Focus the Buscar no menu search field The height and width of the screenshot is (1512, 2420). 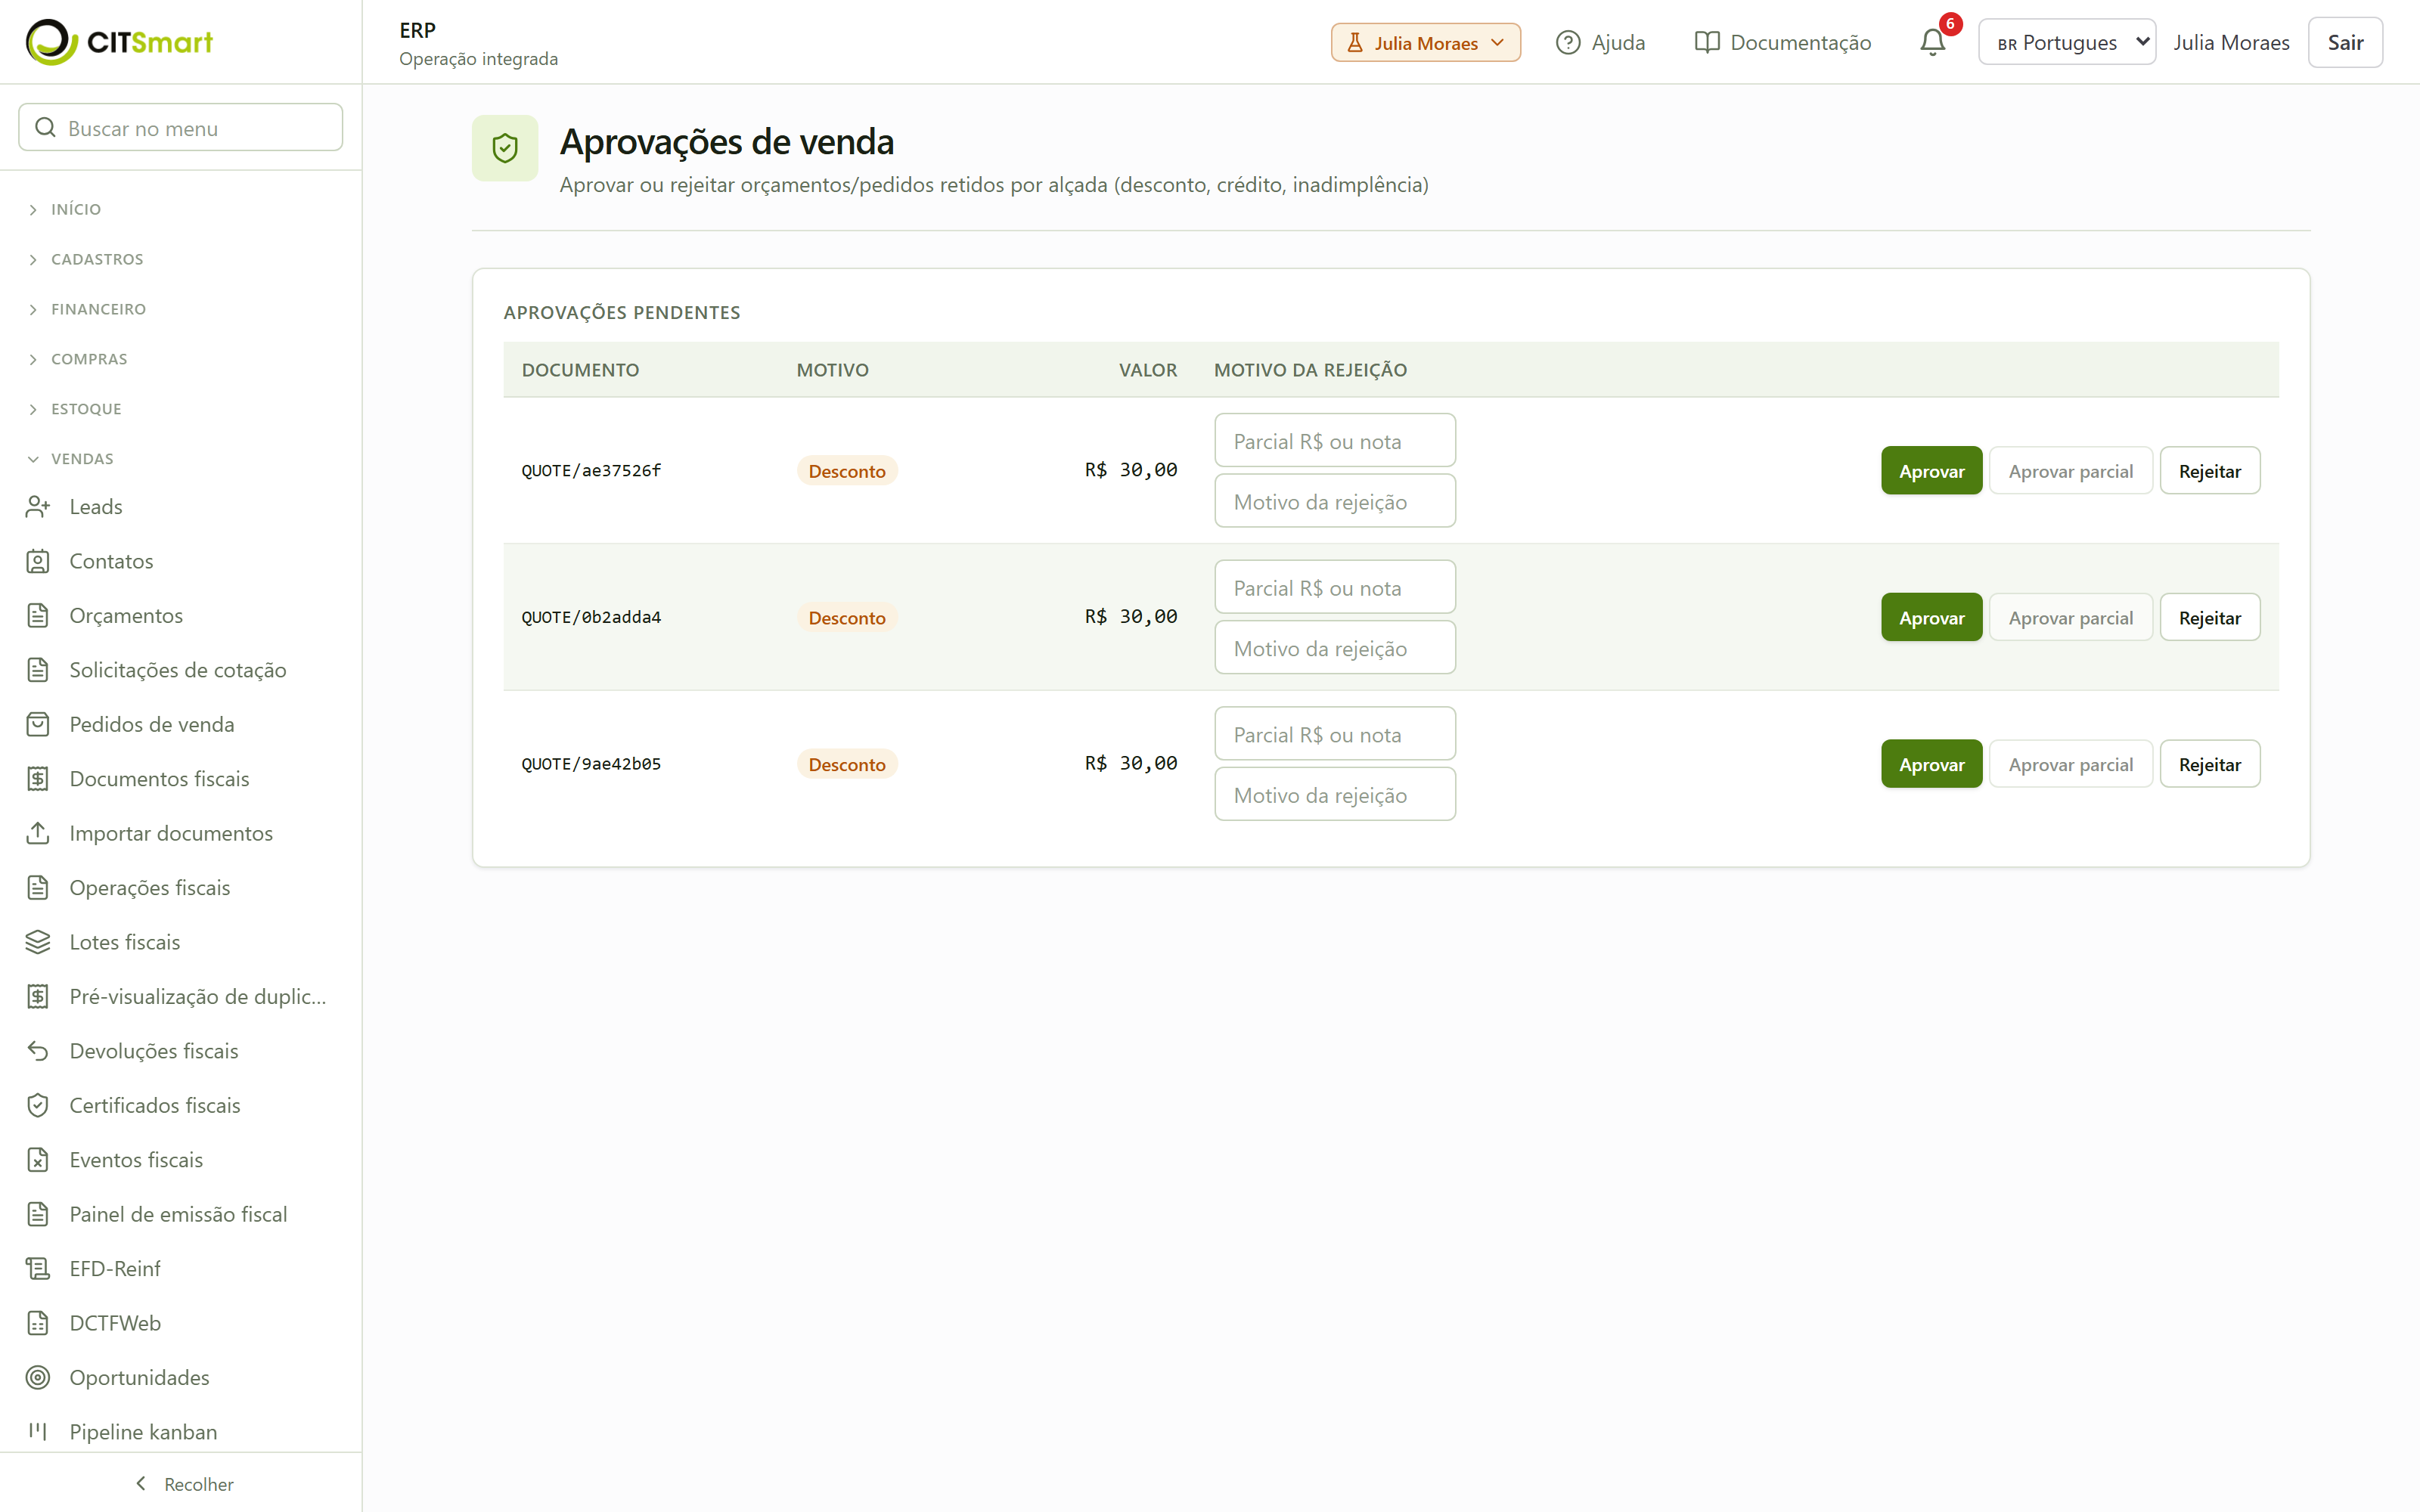[181, 128]
